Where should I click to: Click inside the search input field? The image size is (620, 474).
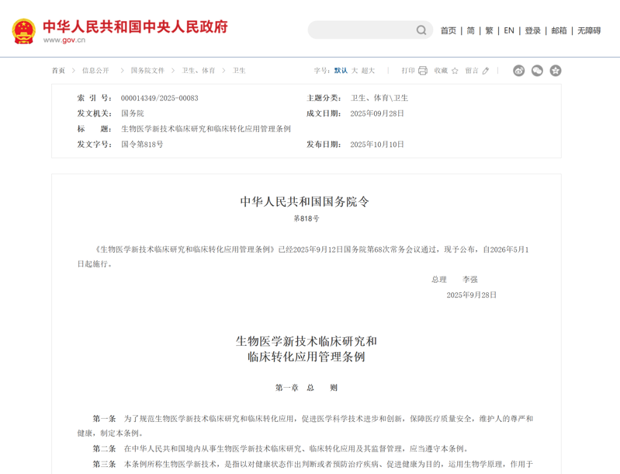tap(361, 30)
